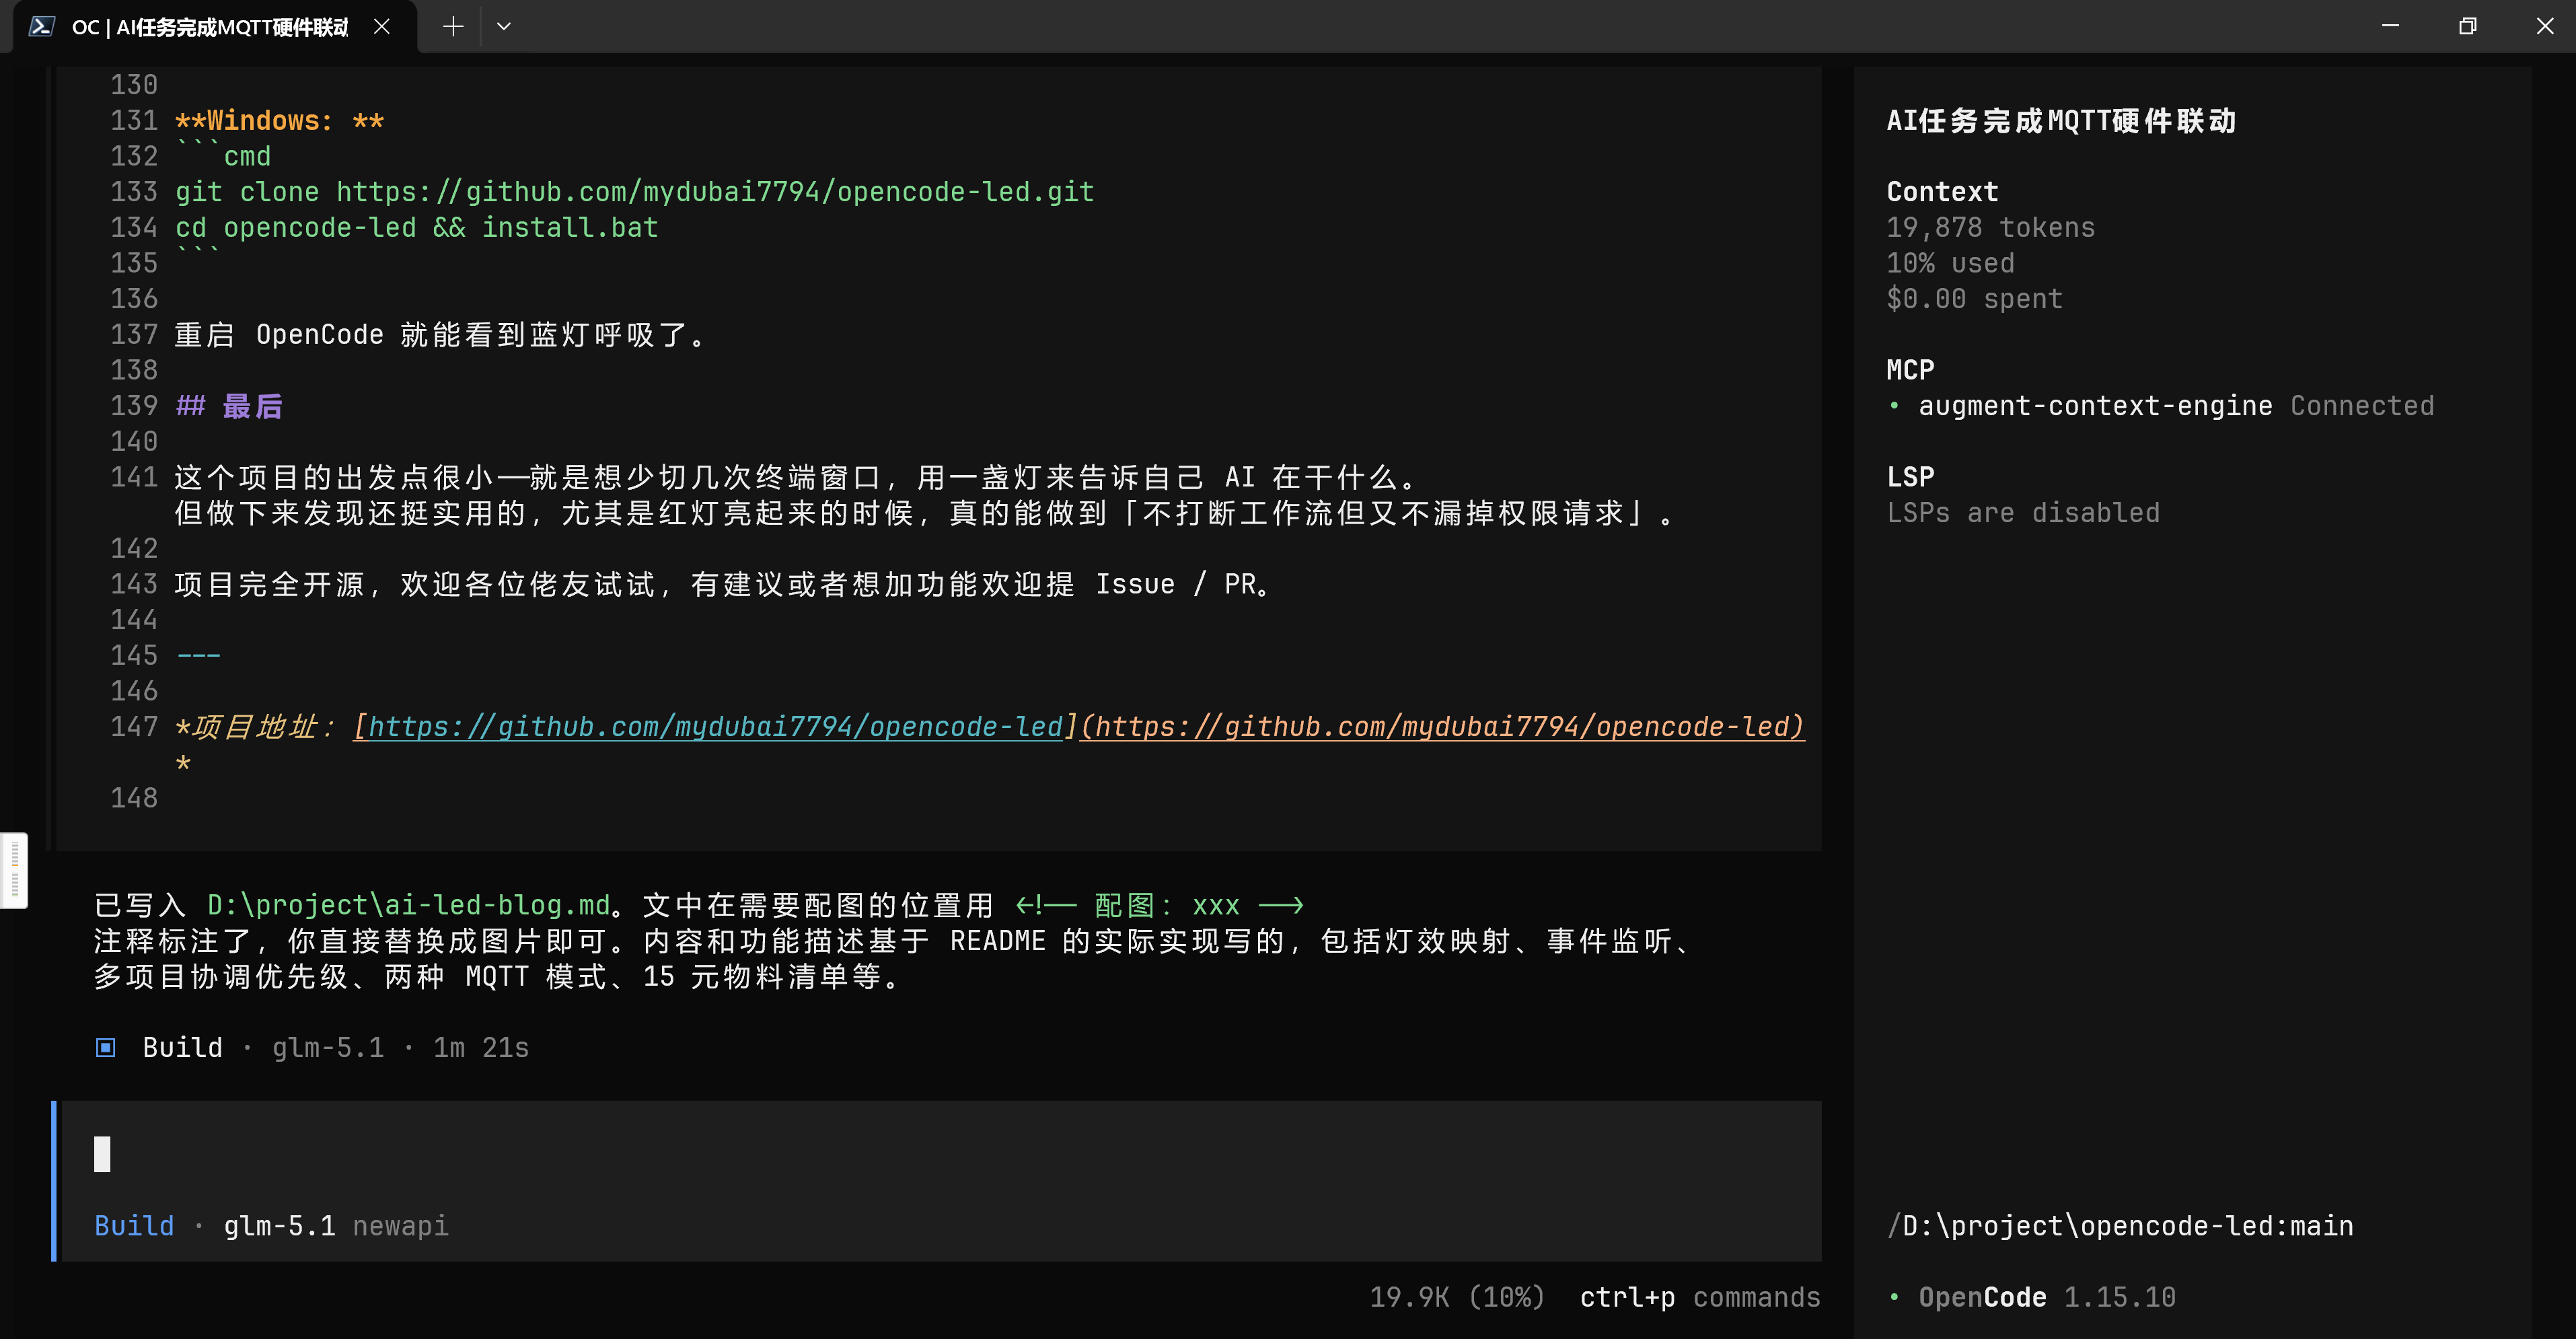This screenshot has height=1339, width=2576.
Task: Click the git clone command line 133
Action: (635, 191)
